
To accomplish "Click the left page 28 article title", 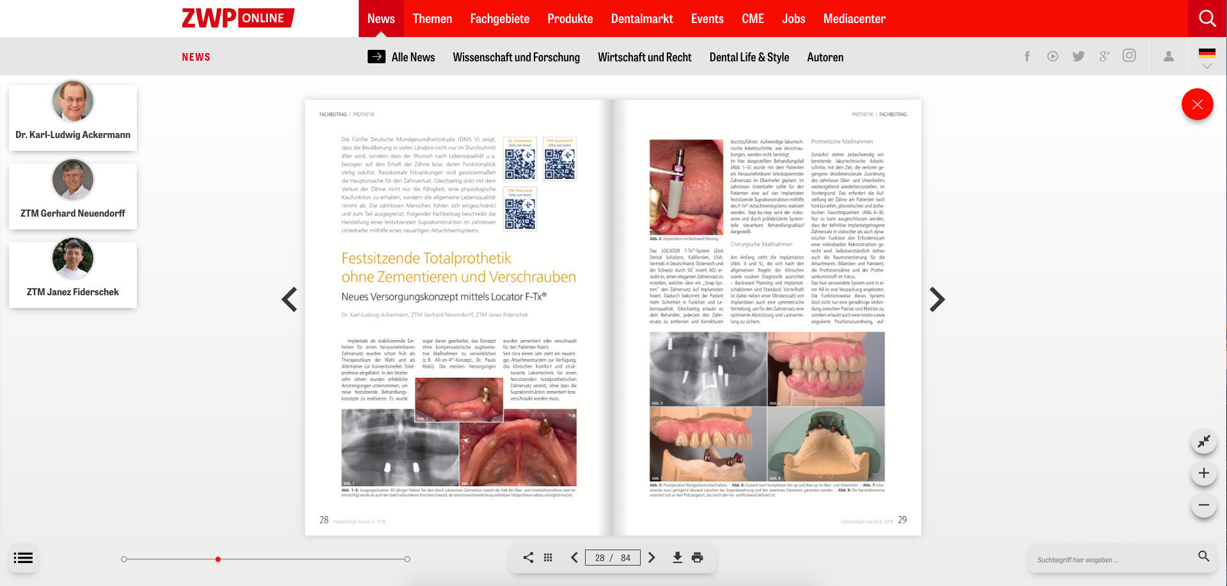I will pyautogui.click(x=458, y=268).
